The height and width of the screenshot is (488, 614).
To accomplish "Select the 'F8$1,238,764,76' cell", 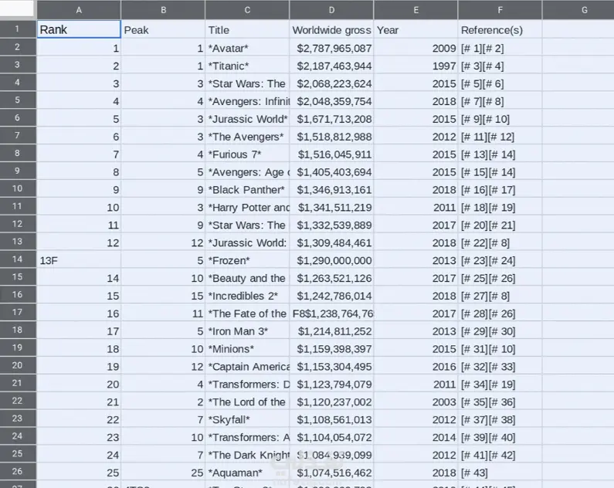I will (x=331, y=313).
